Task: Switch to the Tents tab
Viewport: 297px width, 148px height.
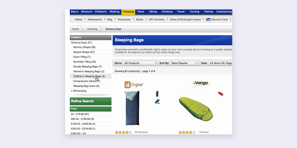Action: pos(140,12)
